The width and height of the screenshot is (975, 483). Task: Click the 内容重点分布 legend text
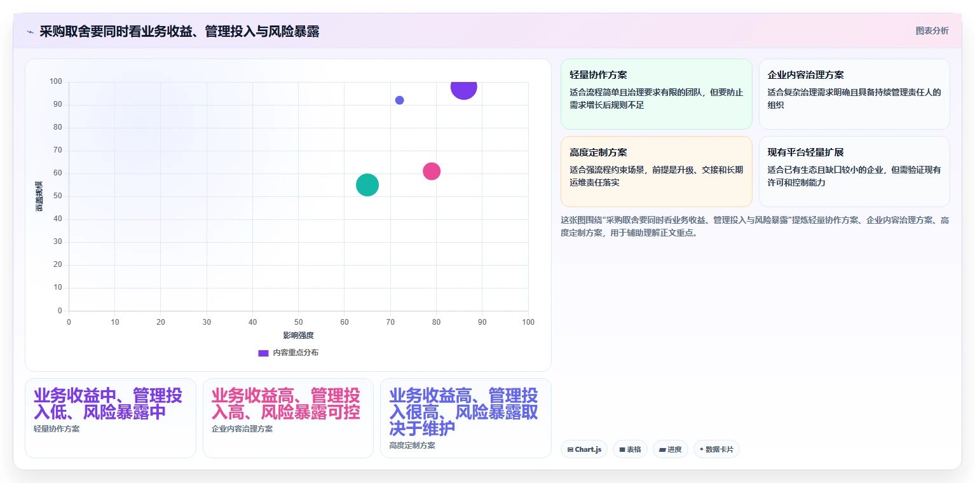[296, 353]
